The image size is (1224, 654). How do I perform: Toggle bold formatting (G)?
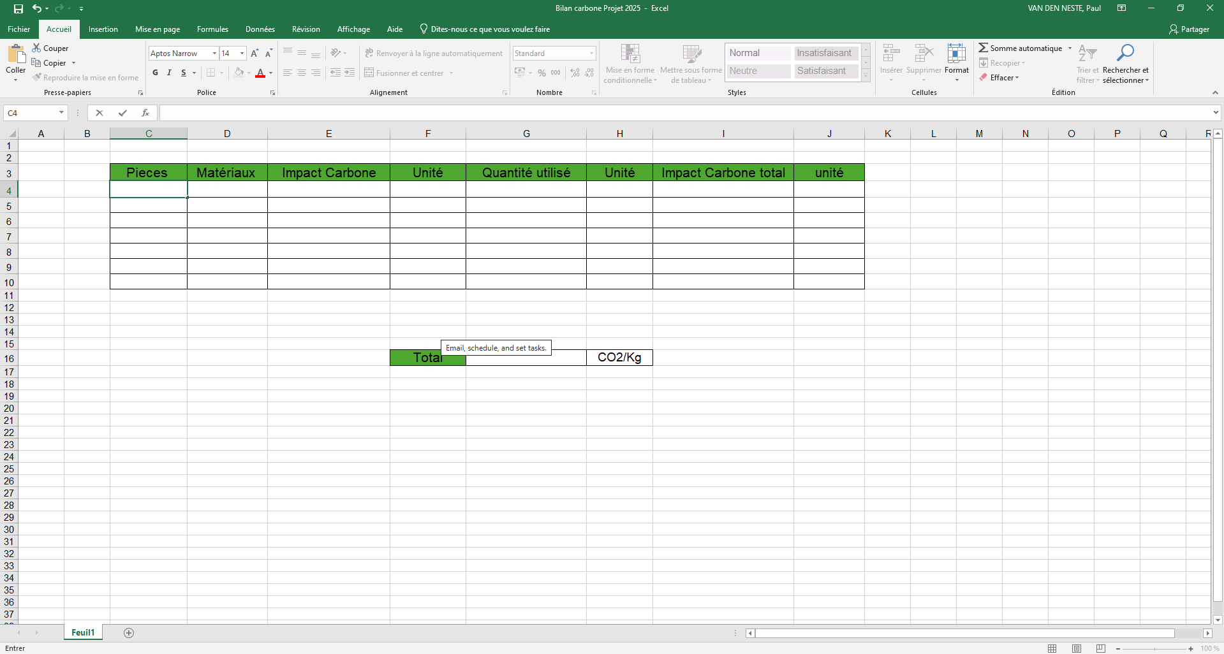click(155, 73)
